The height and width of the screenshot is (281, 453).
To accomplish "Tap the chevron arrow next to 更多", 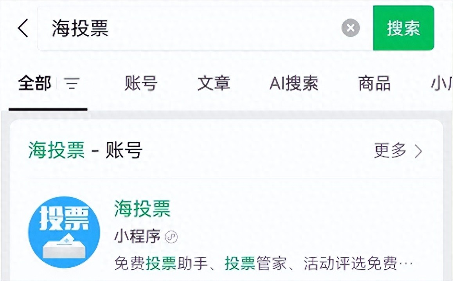I will pos(419,151).
